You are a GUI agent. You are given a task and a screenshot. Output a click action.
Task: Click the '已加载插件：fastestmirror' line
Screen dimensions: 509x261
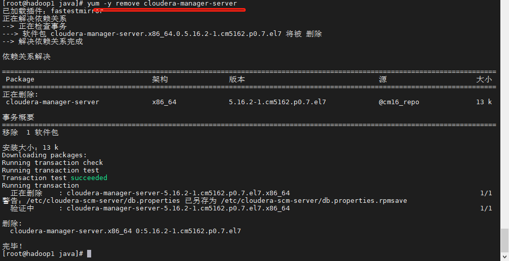pyautogui.click(x=53, y=11)
